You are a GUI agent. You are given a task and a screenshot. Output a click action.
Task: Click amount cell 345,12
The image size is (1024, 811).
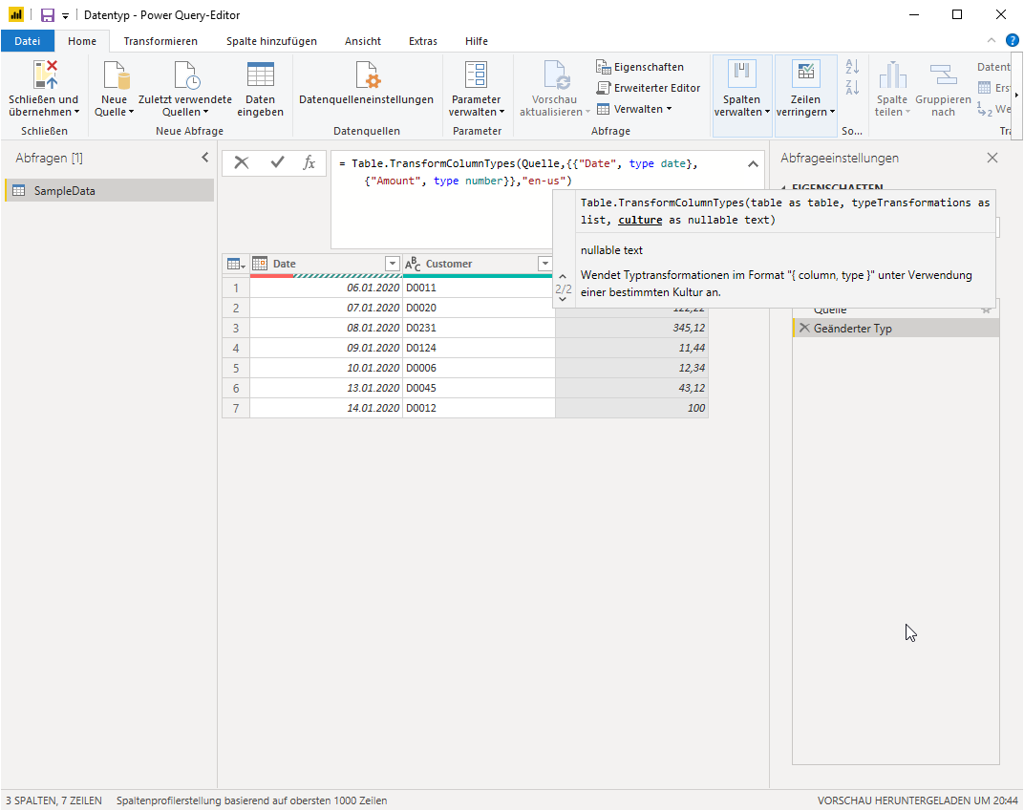click(x=631, y=328)
